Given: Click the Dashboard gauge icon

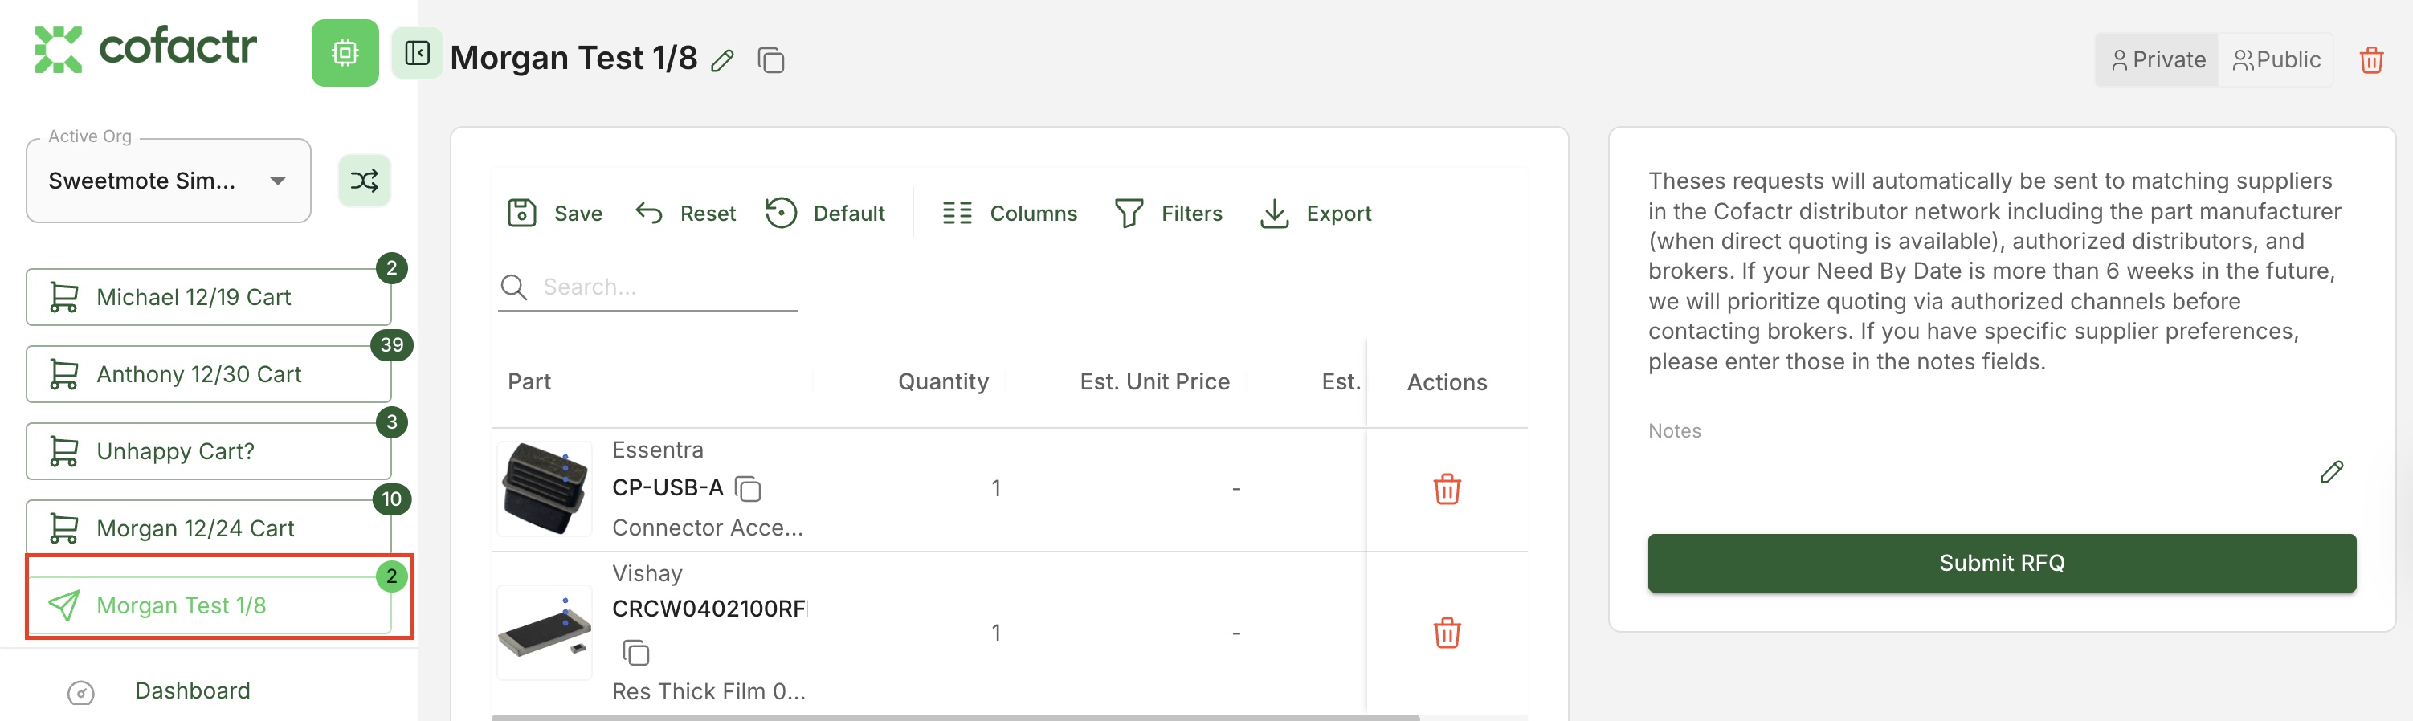Looking at the screenshot, I should (80, 693).
